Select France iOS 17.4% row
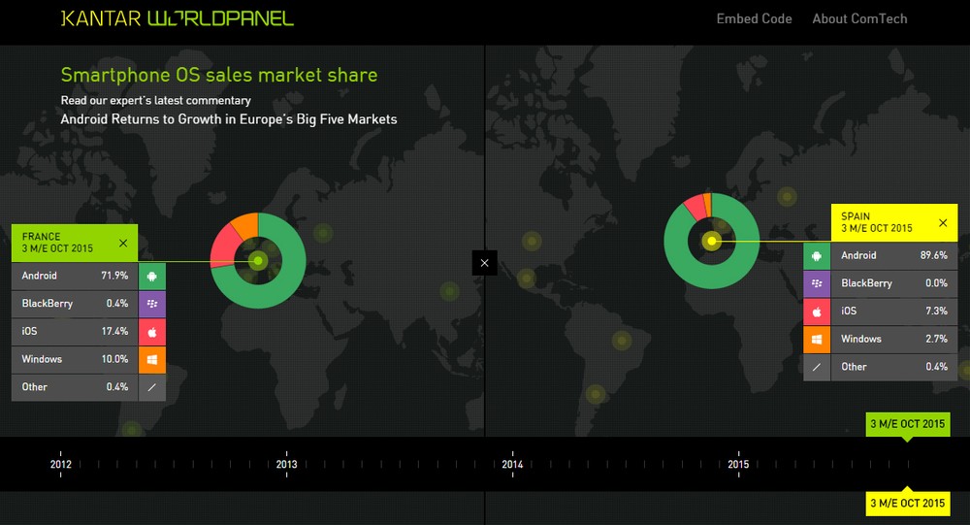 pyautogui.click(x=75, y=332)
